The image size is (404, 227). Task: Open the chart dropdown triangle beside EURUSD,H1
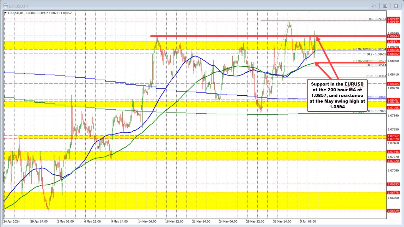[5, 13]
